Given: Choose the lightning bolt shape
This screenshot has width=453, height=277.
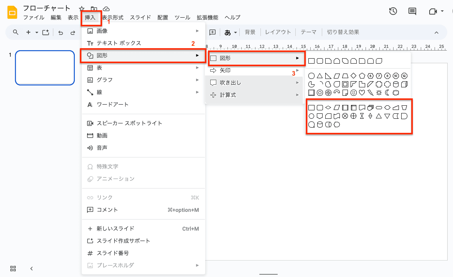Looking at the screenshot, I should click(x=370, y=92).
